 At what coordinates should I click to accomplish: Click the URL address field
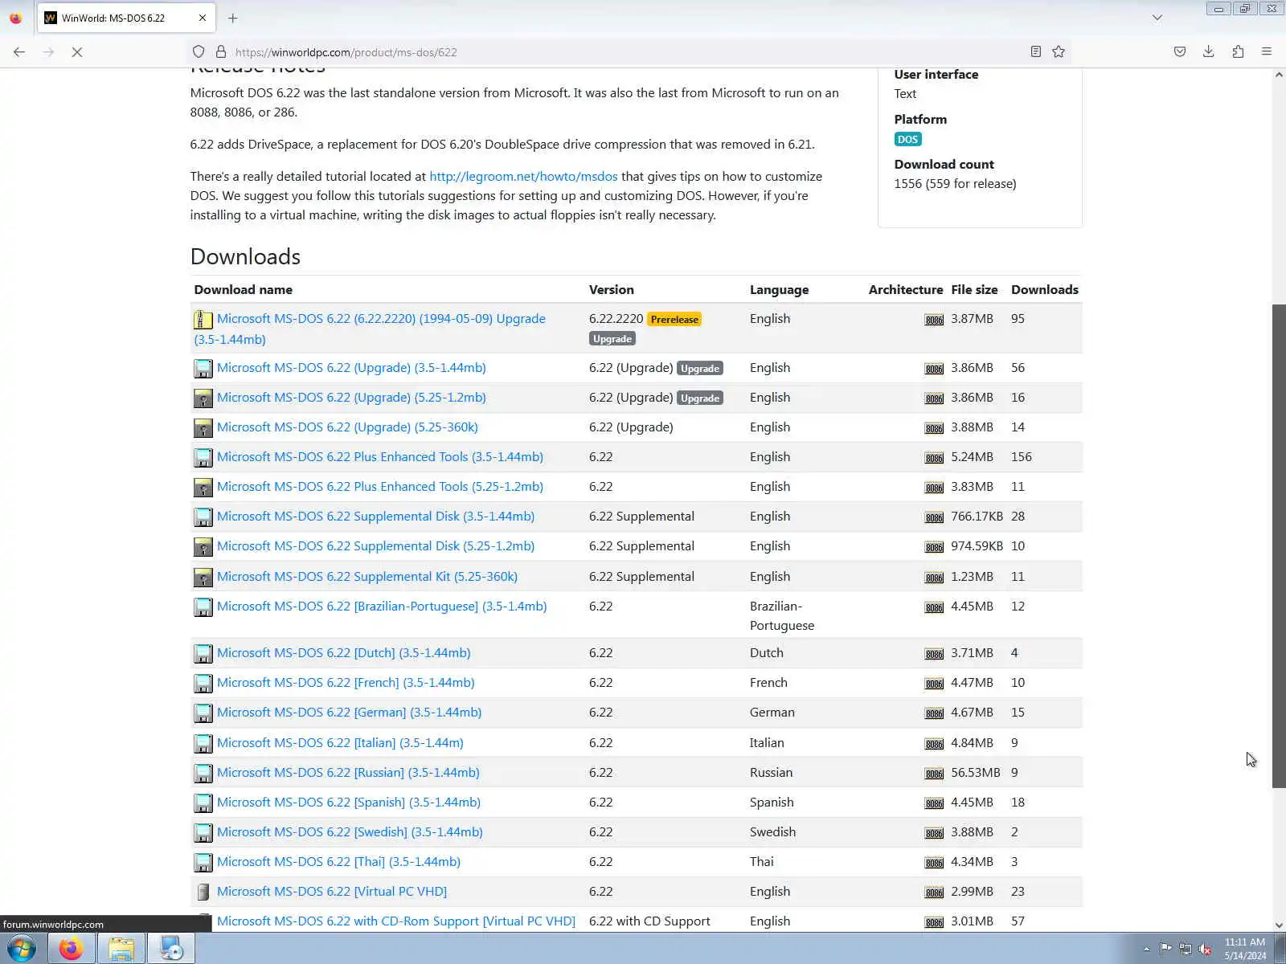click(627, 51)
